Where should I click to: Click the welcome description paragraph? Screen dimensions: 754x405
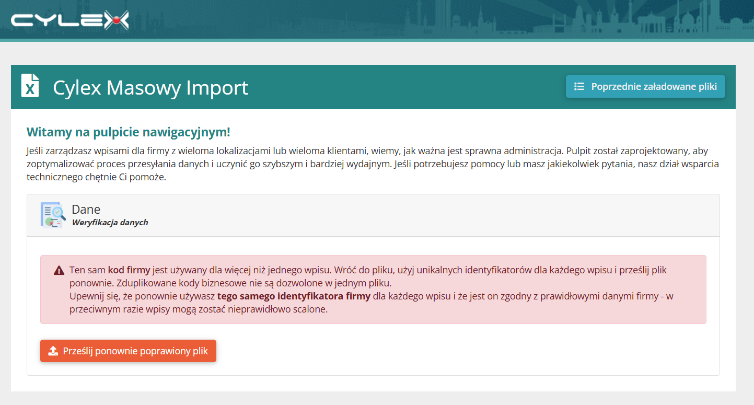click(373, 164)
